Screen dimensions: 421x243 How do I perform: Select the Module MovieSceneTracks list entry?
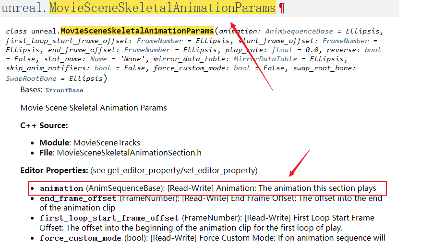90,143
